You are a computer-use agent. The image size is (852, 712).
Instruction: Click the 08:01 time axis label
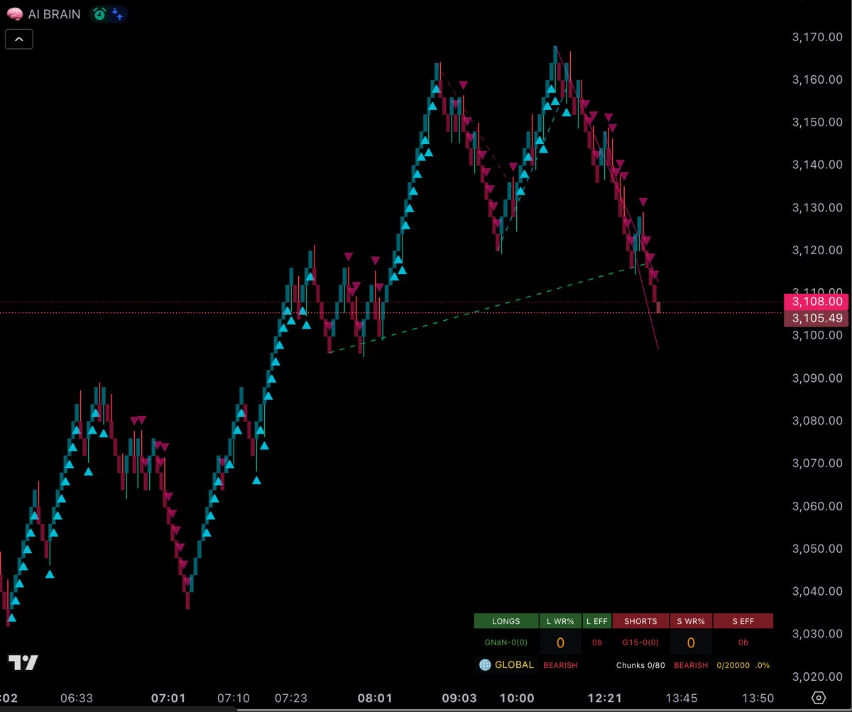pyautogui.click(x=376, y=699)
